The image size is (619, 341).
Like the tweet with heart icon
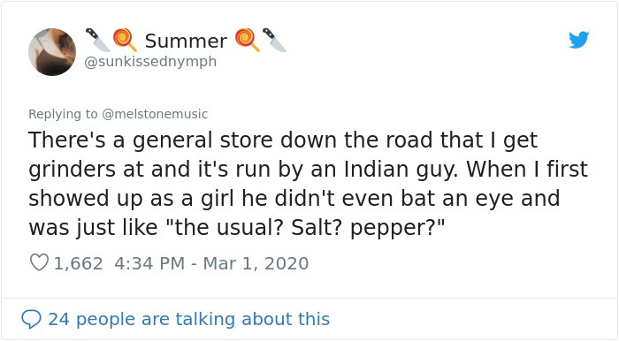coord(39,262)
